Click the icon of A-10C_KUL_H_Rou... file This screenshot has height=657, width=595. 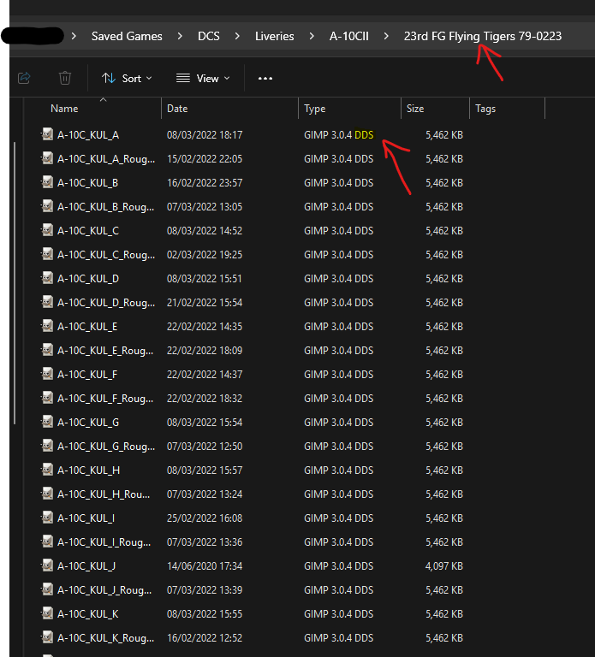click(x=47, y=494)
